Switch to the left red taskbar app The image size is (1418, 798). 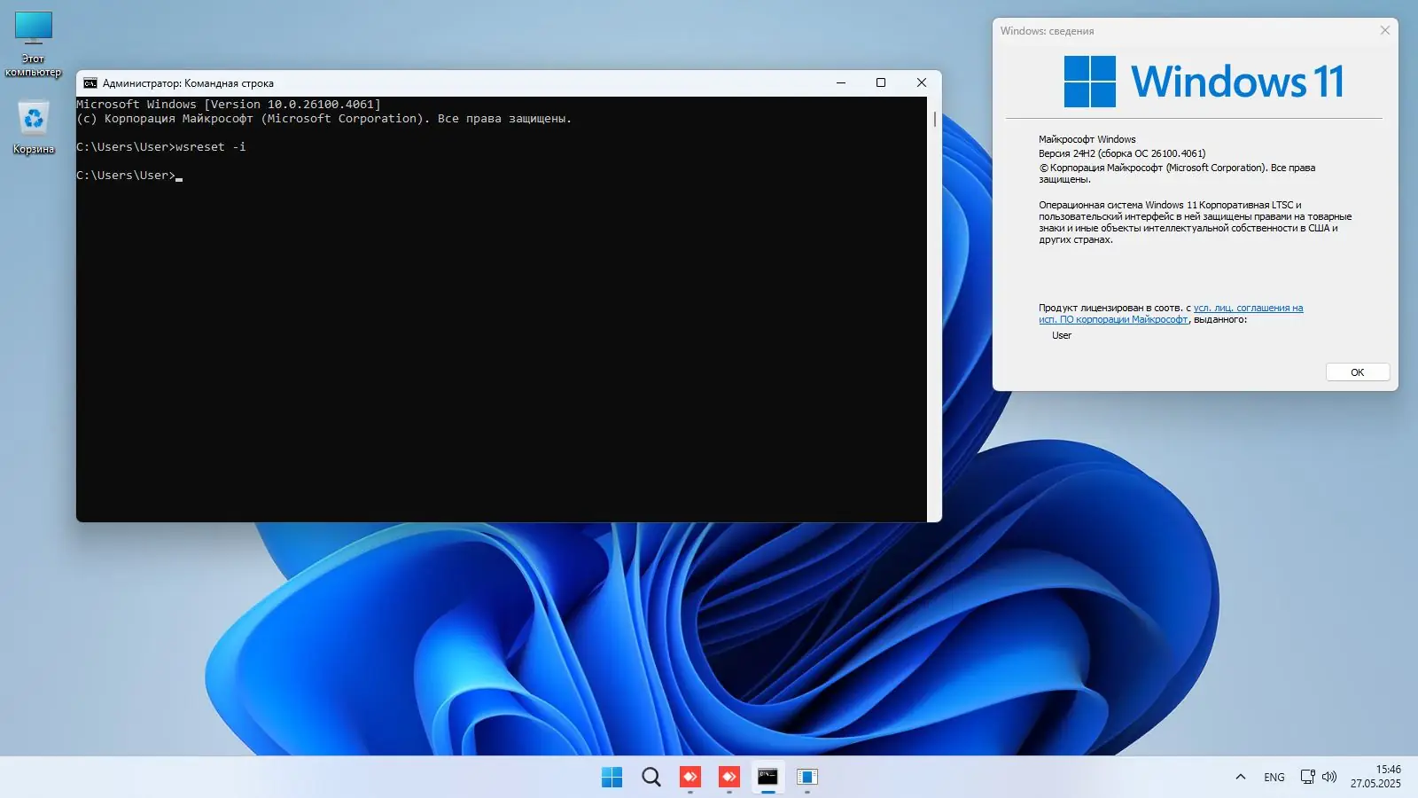click(x=690, y=778)
